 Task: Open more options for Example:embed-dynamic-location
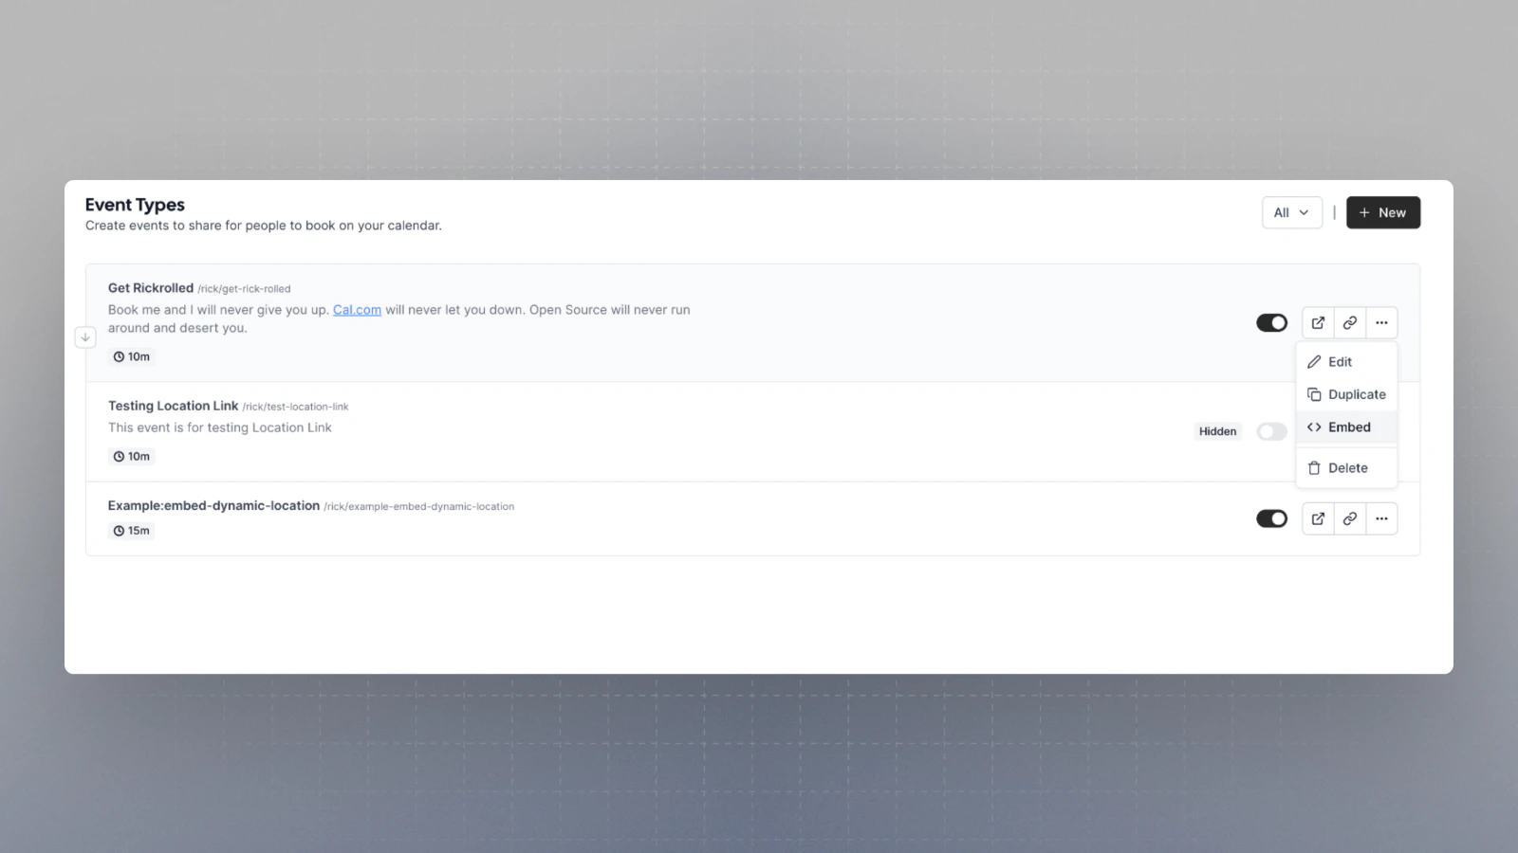click(1381, 518)
